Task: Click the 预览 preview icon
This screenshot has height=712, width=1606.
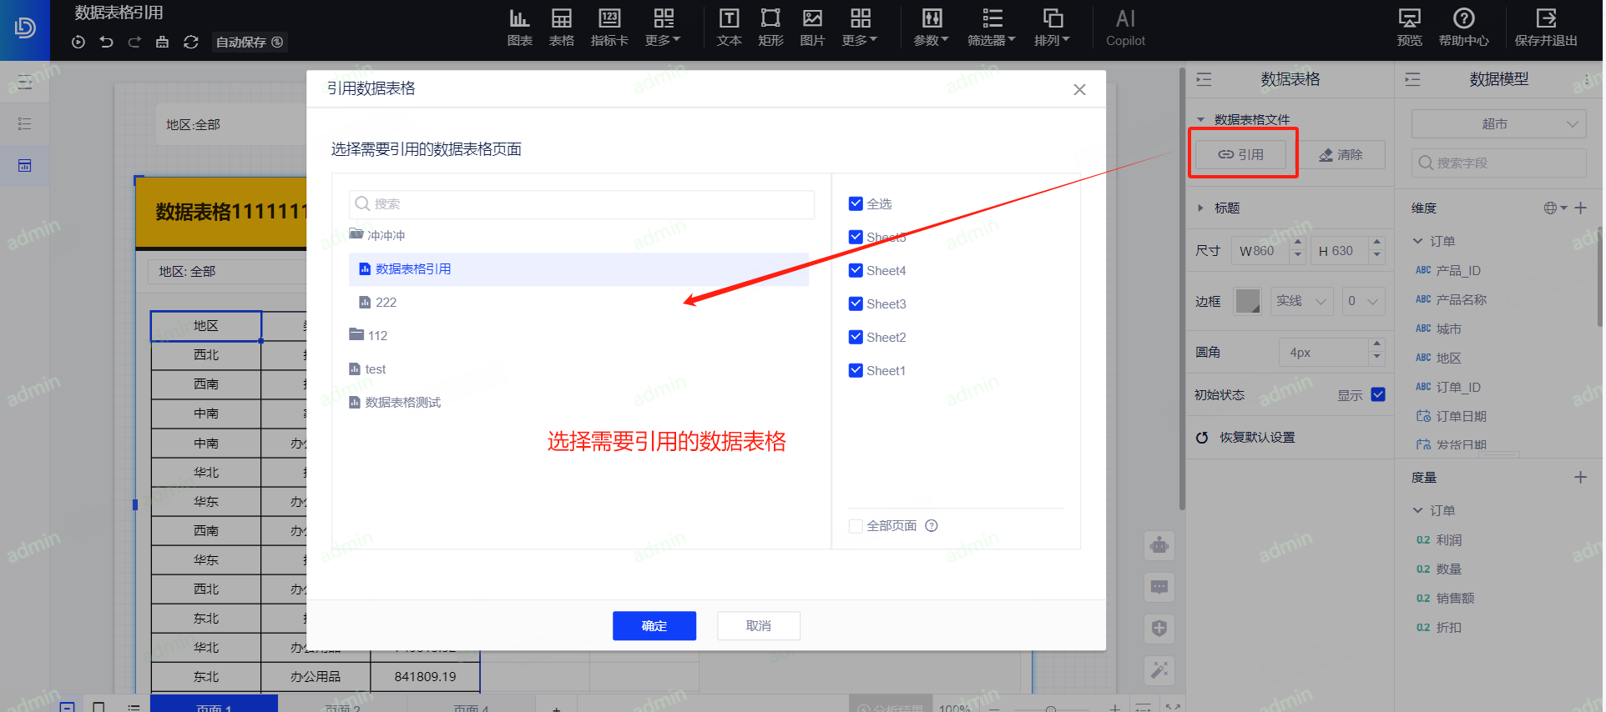Action: 1409,27
